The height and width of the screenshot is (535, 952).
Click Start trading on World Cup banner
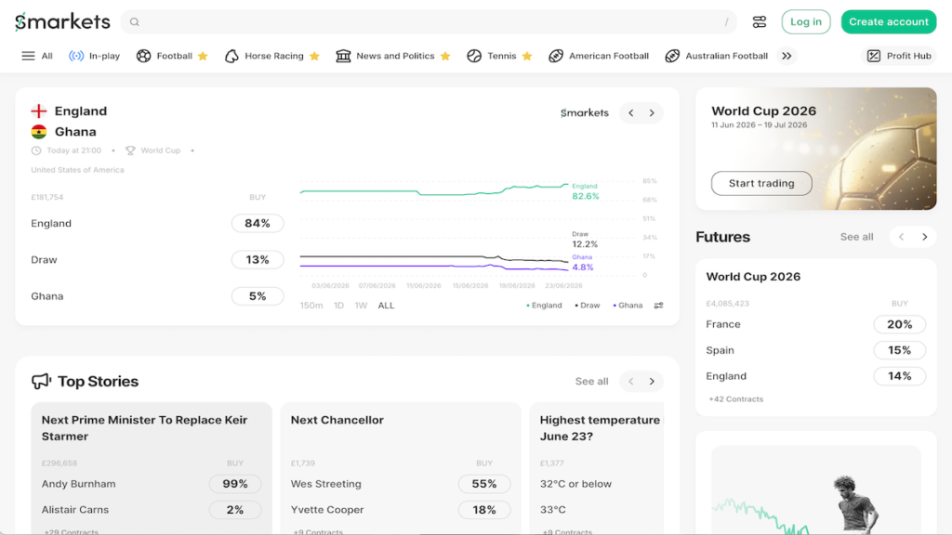pyautogui.click(x=761, y=183)
